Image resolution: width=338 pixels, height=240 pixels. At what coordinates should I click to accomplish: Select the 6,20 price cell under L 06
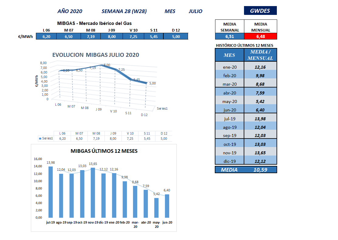tap(47, 36)
